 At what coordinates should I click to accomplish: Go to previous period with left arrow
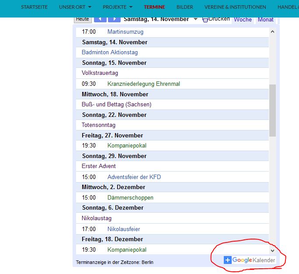tap(100, 19)
